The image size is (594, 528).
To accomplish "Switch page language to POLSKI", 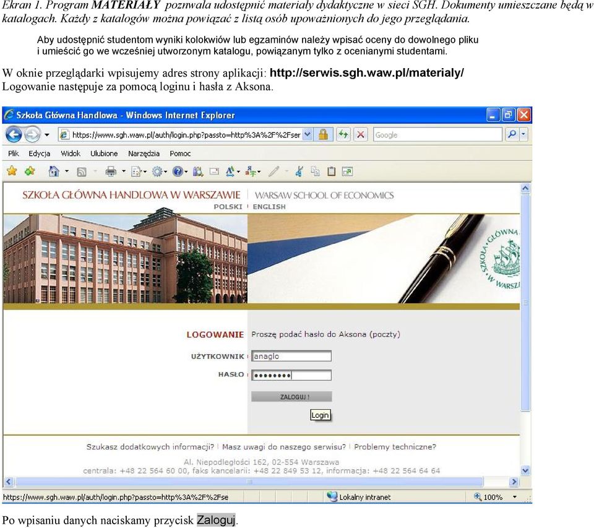I will (x=228, y=207).
